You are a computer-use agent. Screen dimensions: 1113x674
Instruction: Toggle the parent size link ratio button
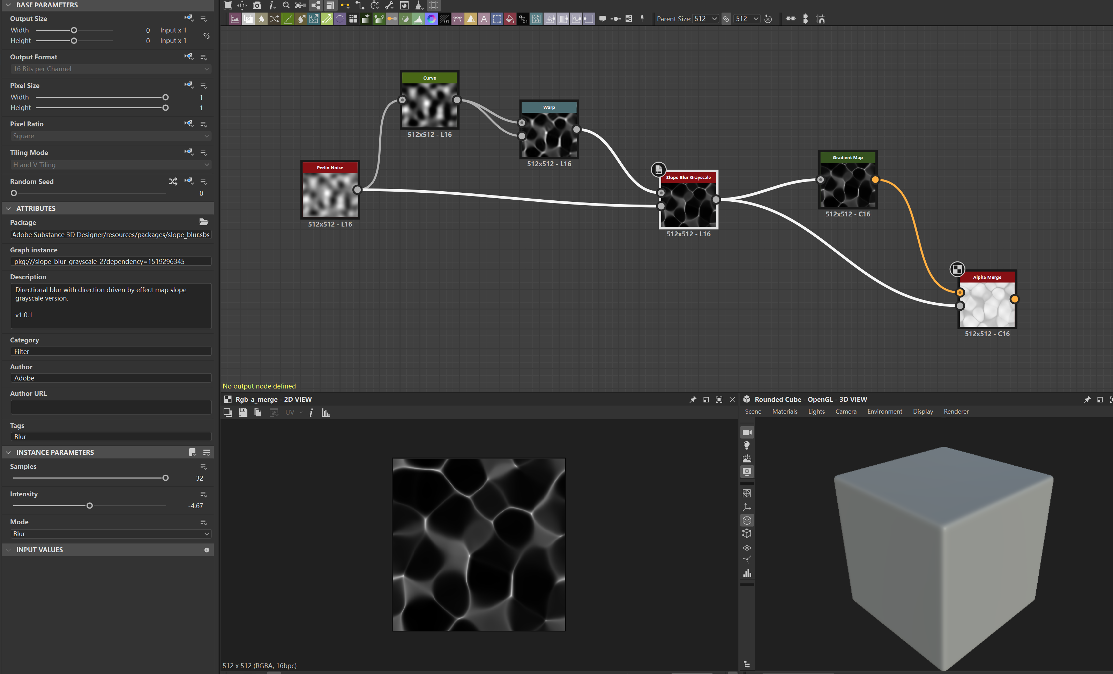click(x=726, y=19)
